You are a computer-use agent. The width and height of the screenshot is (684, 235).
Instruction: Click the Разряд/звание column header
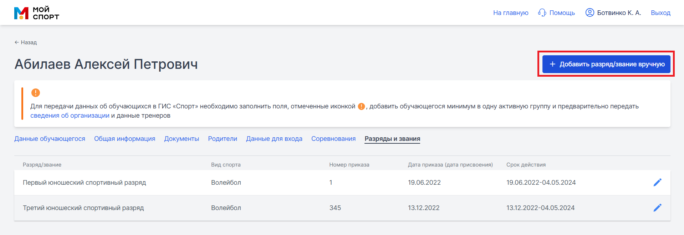[42, 165]
